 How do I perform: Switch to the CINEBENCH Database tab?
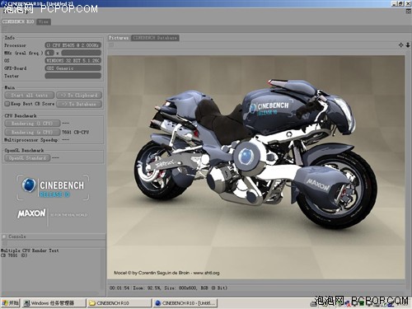pyautogui.click(x=155, y=38)
